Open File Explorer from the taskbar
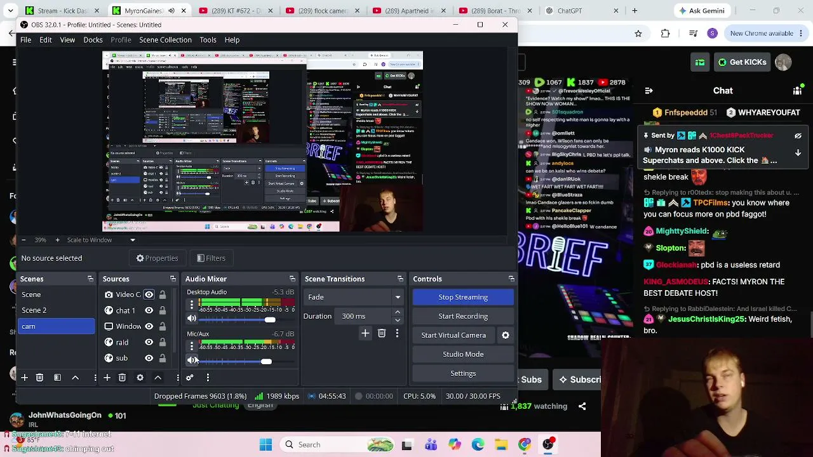The image size is (813, 457). (501, 445)
